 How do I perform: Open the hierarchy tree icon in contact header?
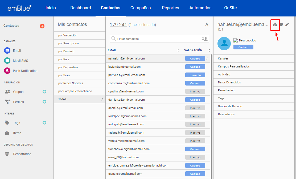pyautogui.click(x=275, y=25)
